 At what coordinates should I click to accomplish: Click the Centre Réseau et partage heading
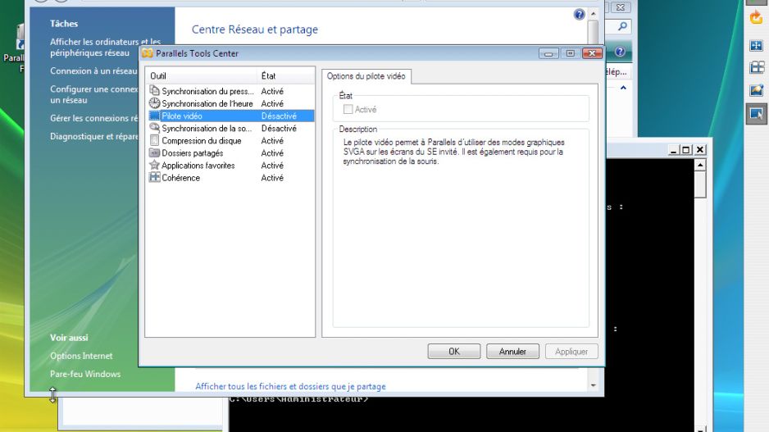254,30
